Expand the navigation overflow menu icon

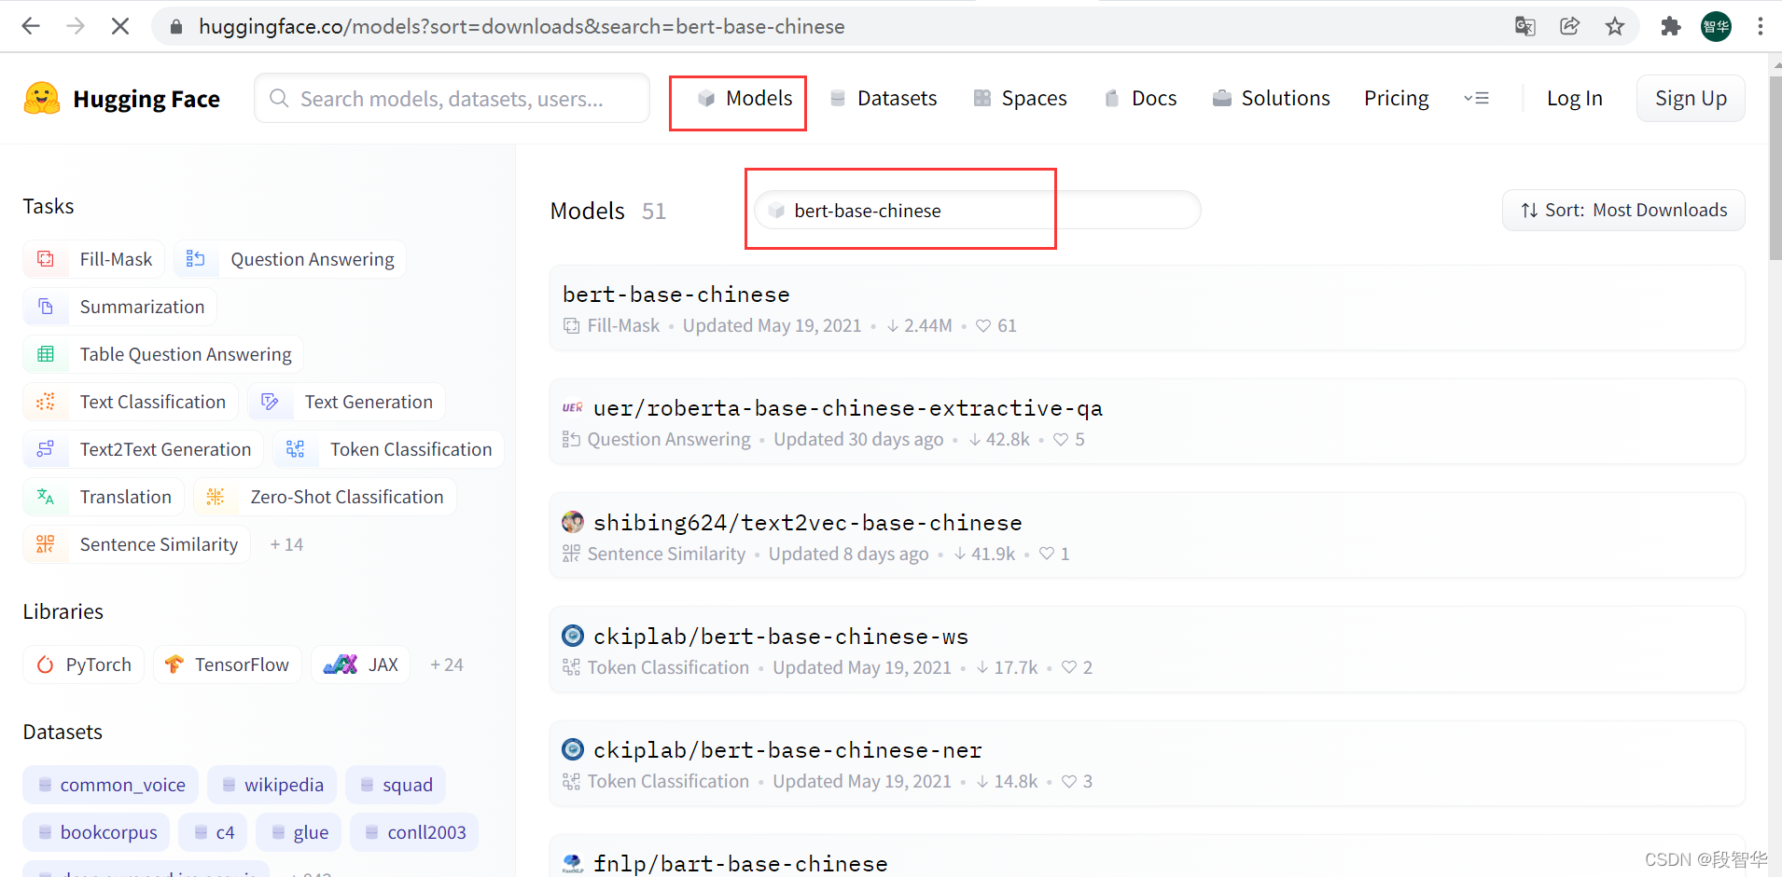(x=1476, y=98)
